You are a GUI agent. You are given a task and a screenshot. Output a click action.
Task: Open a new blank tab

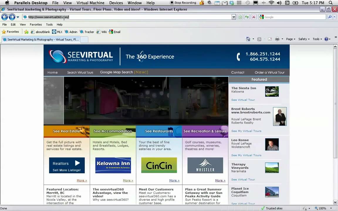click(84, 40)
